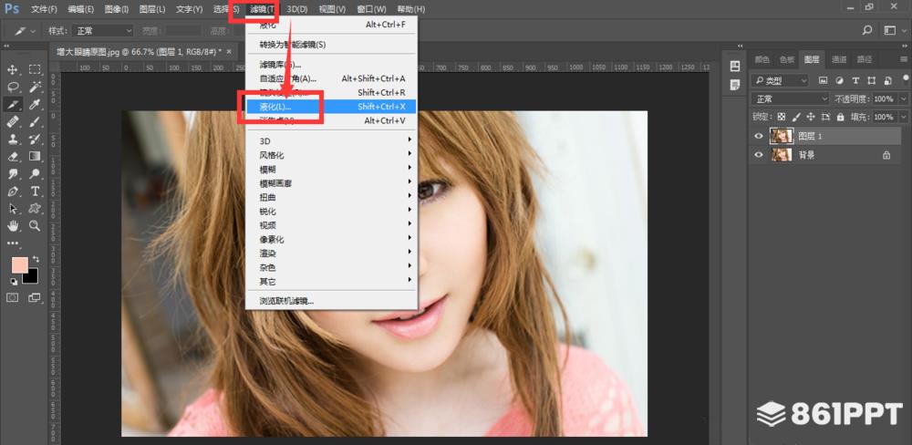The image size is (912, 445).
Task: Toggle lock position
Action: 811,117
